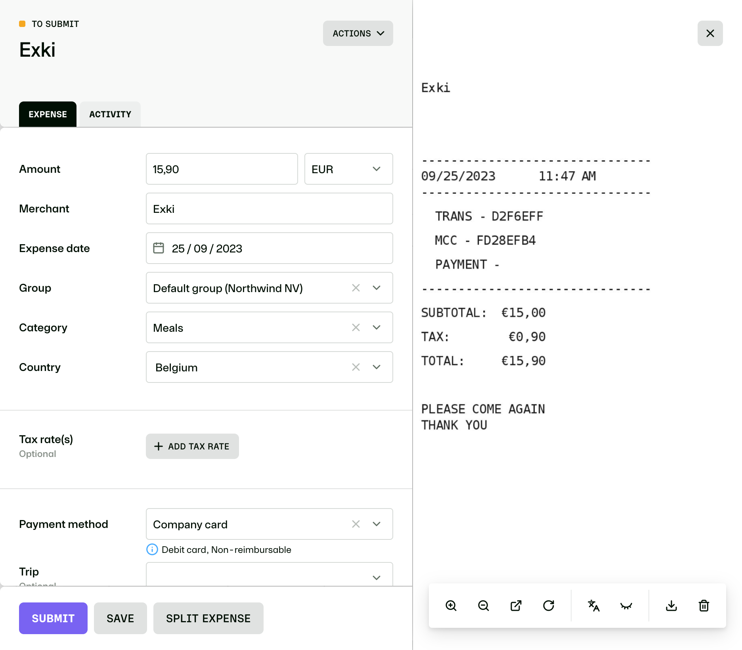Open the Actions menu

coord(358,33)
